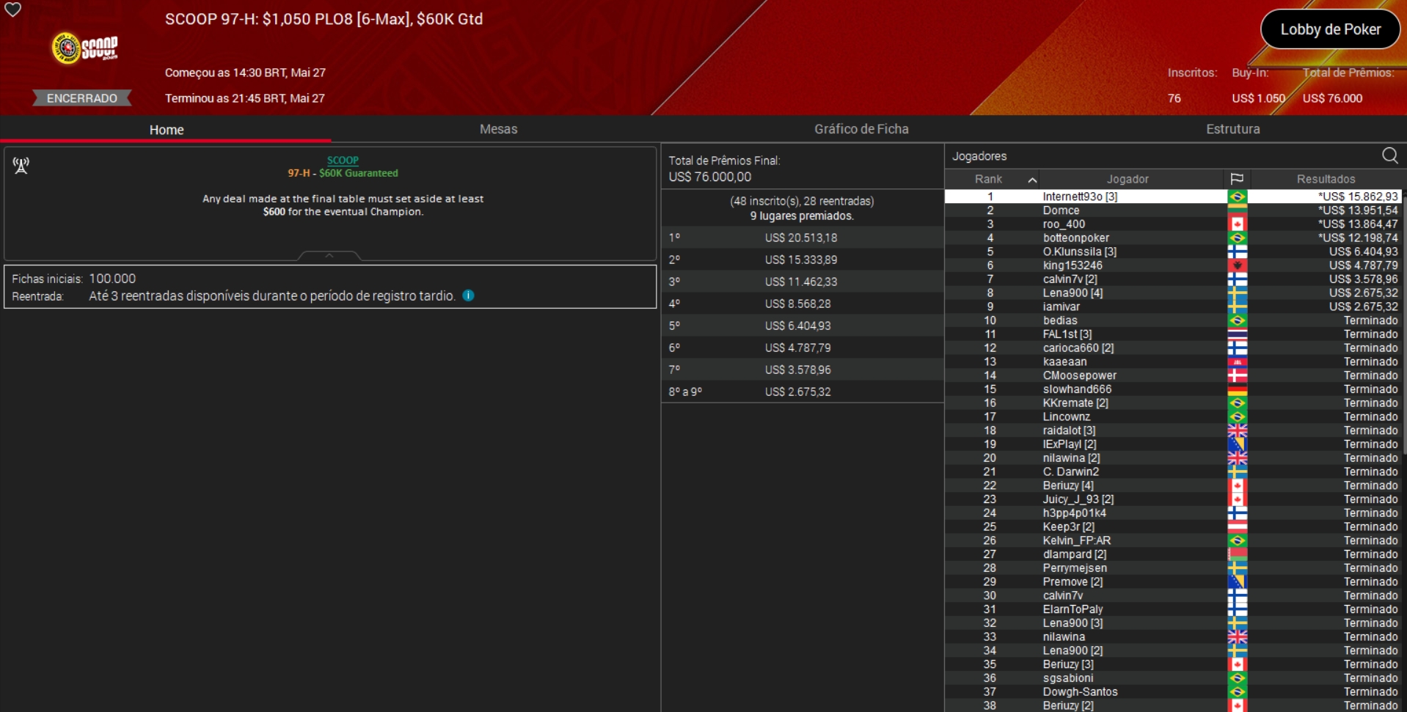Click 5º prize US$ 6.404,93 row

point(802,326)
